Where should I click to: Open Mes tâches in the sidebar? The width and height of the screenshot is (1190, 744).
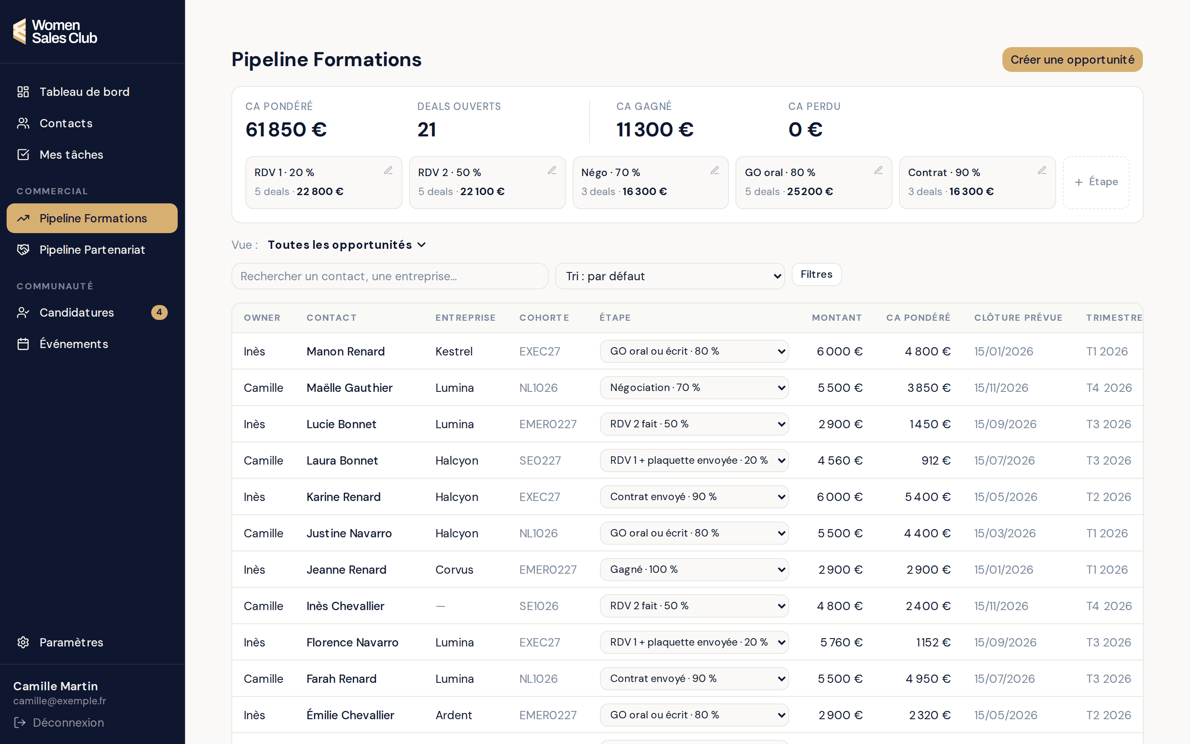click(x=92, y=155)
